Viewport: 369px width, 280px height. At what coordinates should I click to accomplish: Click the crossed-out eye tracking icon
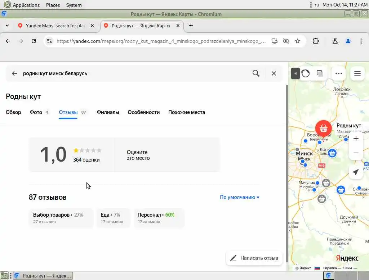pos(286,41)
